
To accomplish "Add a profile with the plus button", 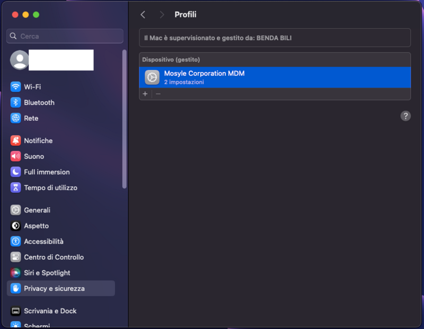I will point(145,94).
